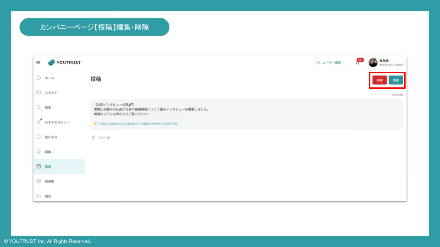Click the red 削除 button
440x247 pixels.
(379, 80)
